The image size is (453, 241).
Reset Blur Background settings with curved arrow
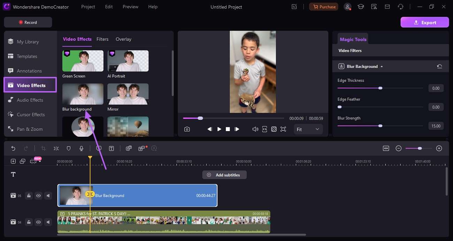pyautogui.click(x=439, y=66)
